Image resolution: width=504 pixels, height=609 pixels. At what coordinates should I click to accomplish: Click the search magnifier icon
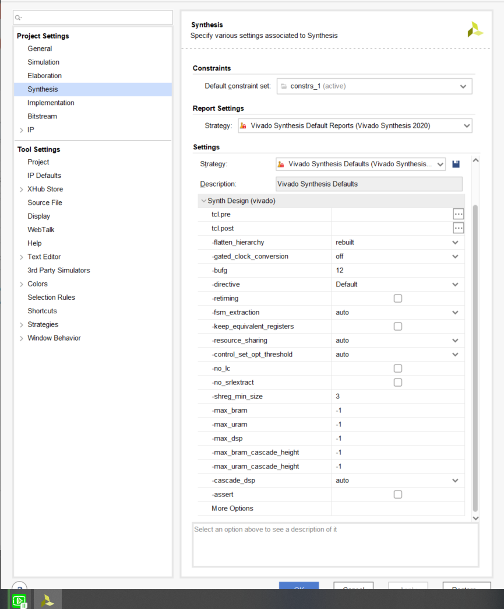tap(18, 17)
